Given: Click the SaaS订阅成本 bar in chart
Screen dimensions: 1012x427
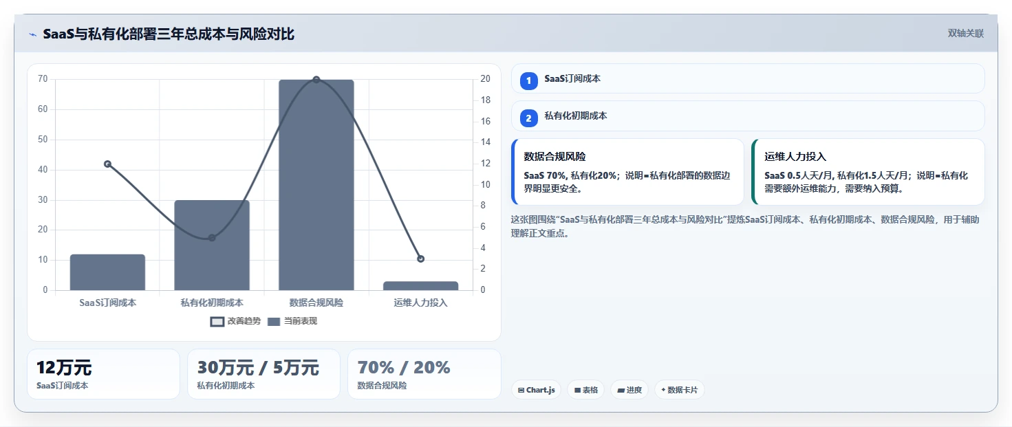Looking at the screenshot, I should 107,272.
